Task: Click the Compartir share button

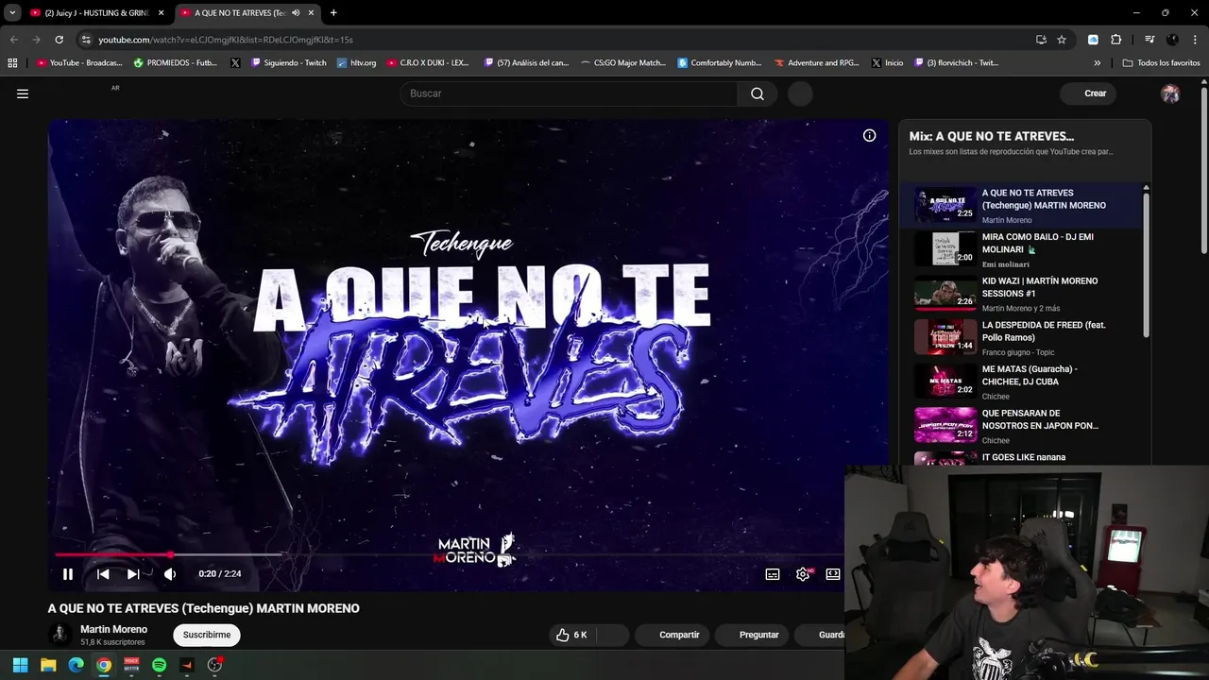Action: [x=673, y=635]
